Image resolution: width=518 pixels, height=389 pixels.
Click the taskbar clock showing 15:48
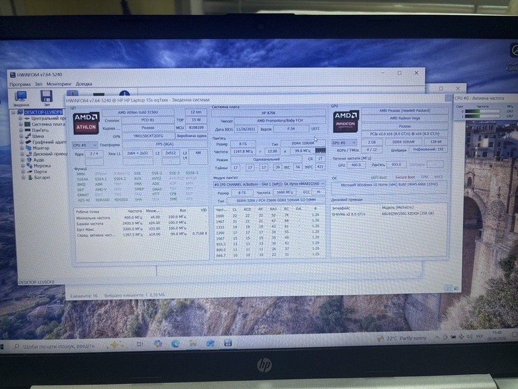pyautogui.click(x=496, y=335)
